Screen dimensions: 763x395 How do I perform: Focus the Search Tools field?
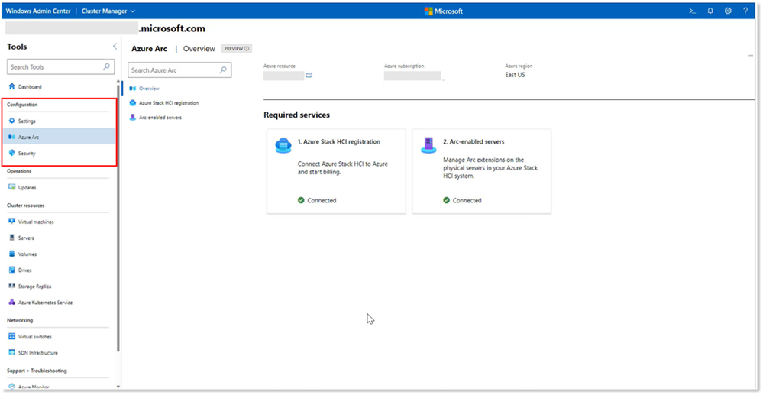tap(61, 66)
